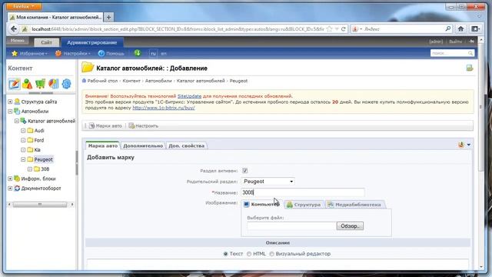Image resolution: width=492 pixels, height=277 pixels.
Task: Select the 308 folder in tree
Action: tap(45, 169)
